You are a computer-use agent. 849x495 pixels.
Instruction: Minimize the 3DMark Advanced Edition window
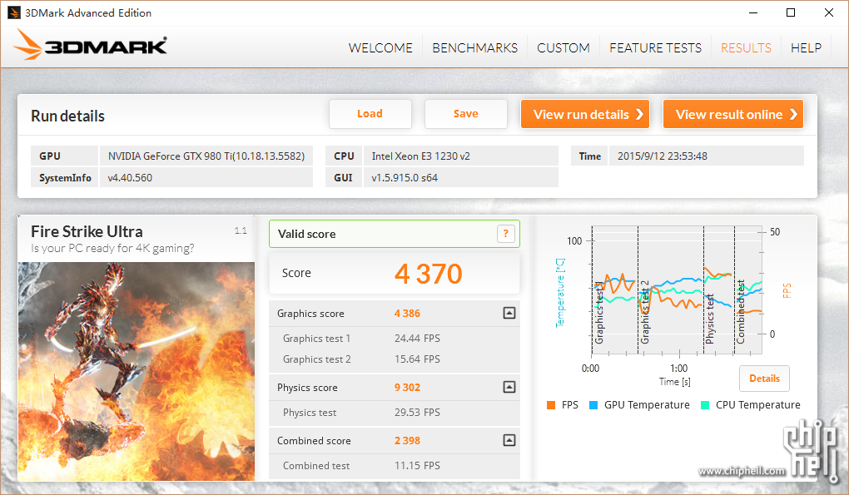point(753,12)
